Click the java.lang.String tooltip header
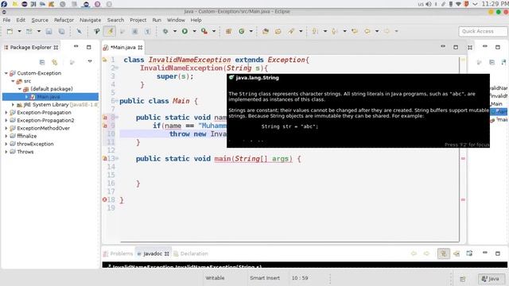The width and height of the screenshot is (509, 286). (x=257, y=78)
